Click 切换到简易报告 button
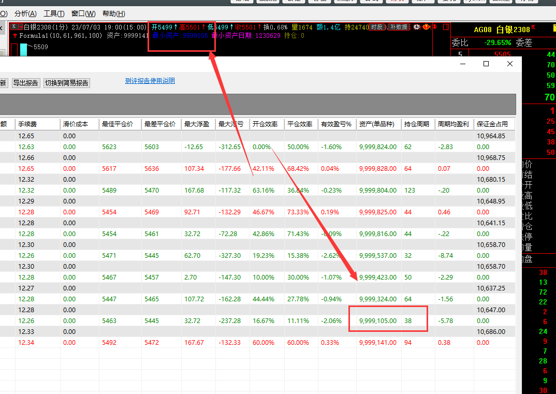Screen dimensions: 556x394 coord(67,83)
